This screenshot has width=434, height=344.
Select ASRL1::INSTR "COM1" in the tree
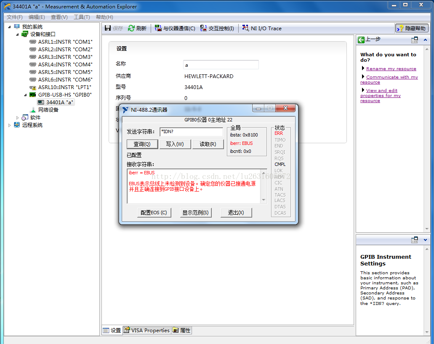(65, 42)
